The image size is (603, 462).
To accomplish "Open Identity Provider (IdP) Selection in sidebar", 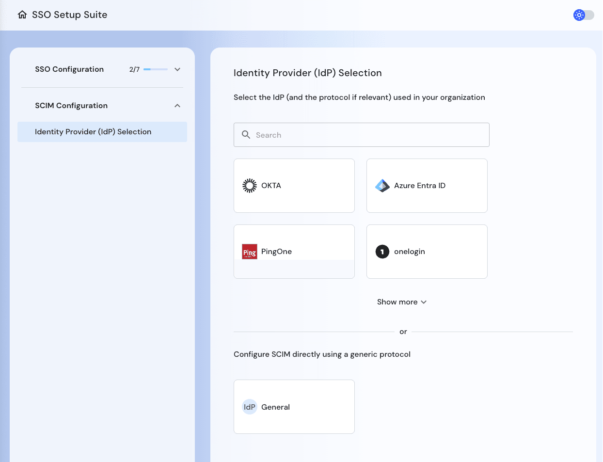I will (93, 131).
